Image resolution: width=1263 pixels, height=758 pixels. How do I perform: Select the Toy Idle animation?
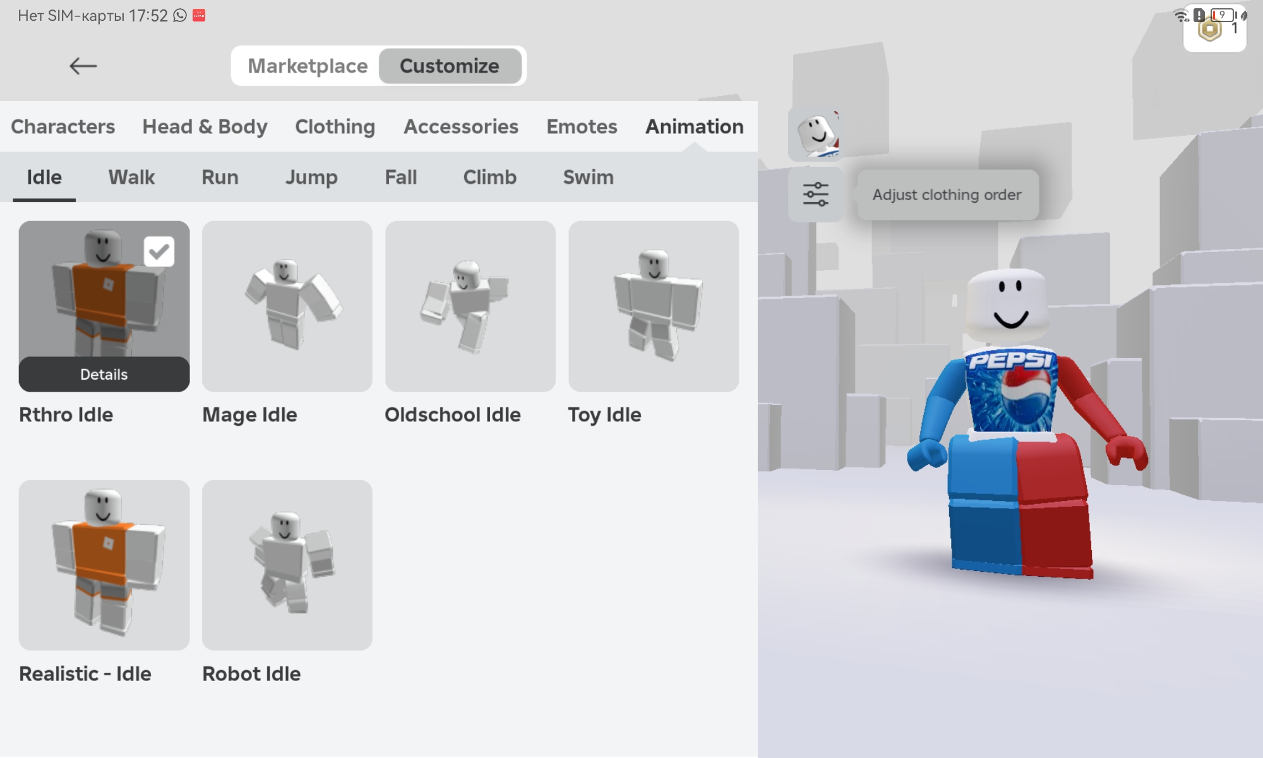pos(654,306)
